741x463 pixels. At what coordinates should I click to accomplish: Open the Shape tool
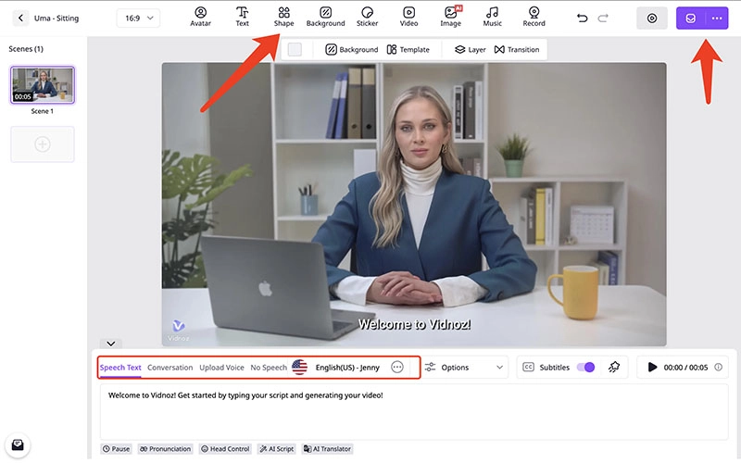coord(283,17)
